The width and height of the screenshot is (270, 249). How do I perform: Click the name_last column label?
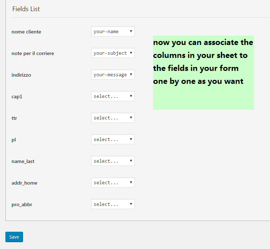(23, 161)
